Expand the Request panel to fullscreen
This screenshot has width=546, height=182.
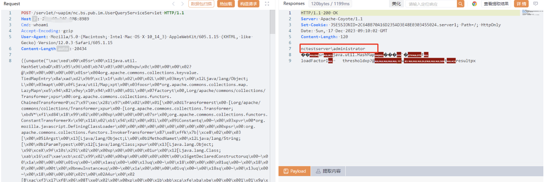click(x=267, y=4)
